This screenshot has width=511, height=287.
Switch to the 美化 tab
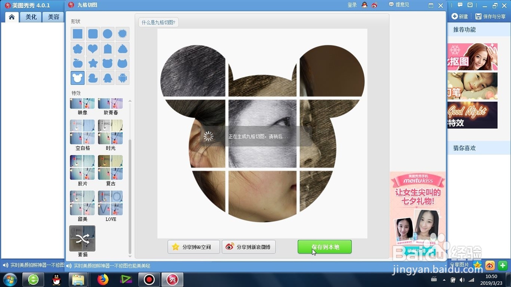31,17
